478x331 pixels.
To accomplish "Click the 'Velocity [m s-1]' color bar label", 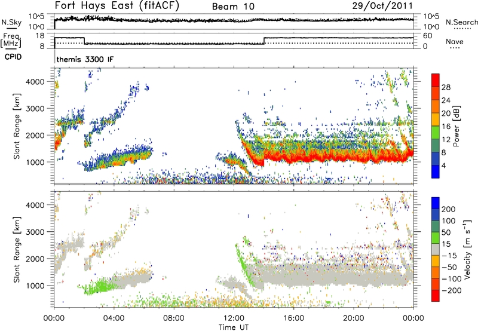I will 467,249.
